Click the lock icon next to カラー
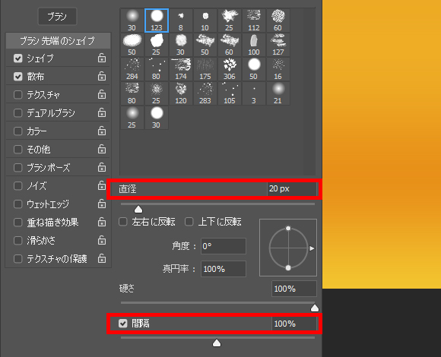This screenshot has height=357, width=441. pyautogui.click(x=102, y=131)
